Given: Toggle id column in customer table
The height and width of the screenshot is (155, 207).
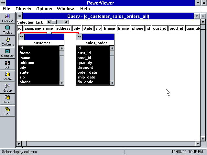Looking at the screenshot, I should (x=39, y=48).
